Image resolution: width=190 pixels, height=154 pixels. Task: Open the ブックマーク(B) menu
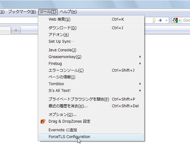point(22,12)
